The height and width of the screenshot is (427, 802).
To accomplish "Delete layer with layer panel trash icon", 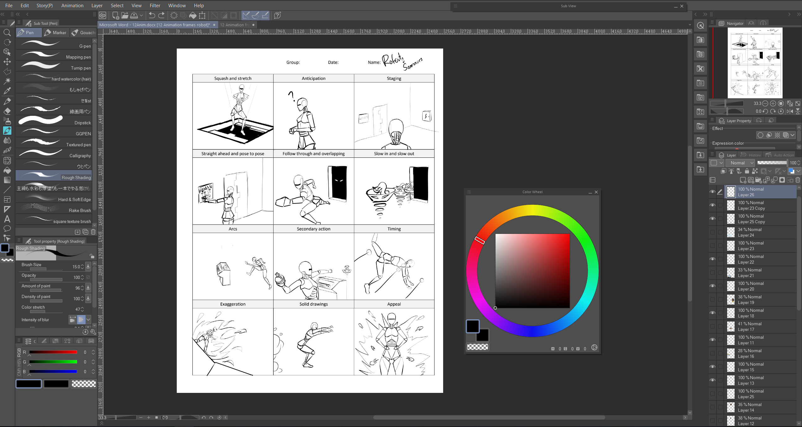I will [x=798, y=180].
